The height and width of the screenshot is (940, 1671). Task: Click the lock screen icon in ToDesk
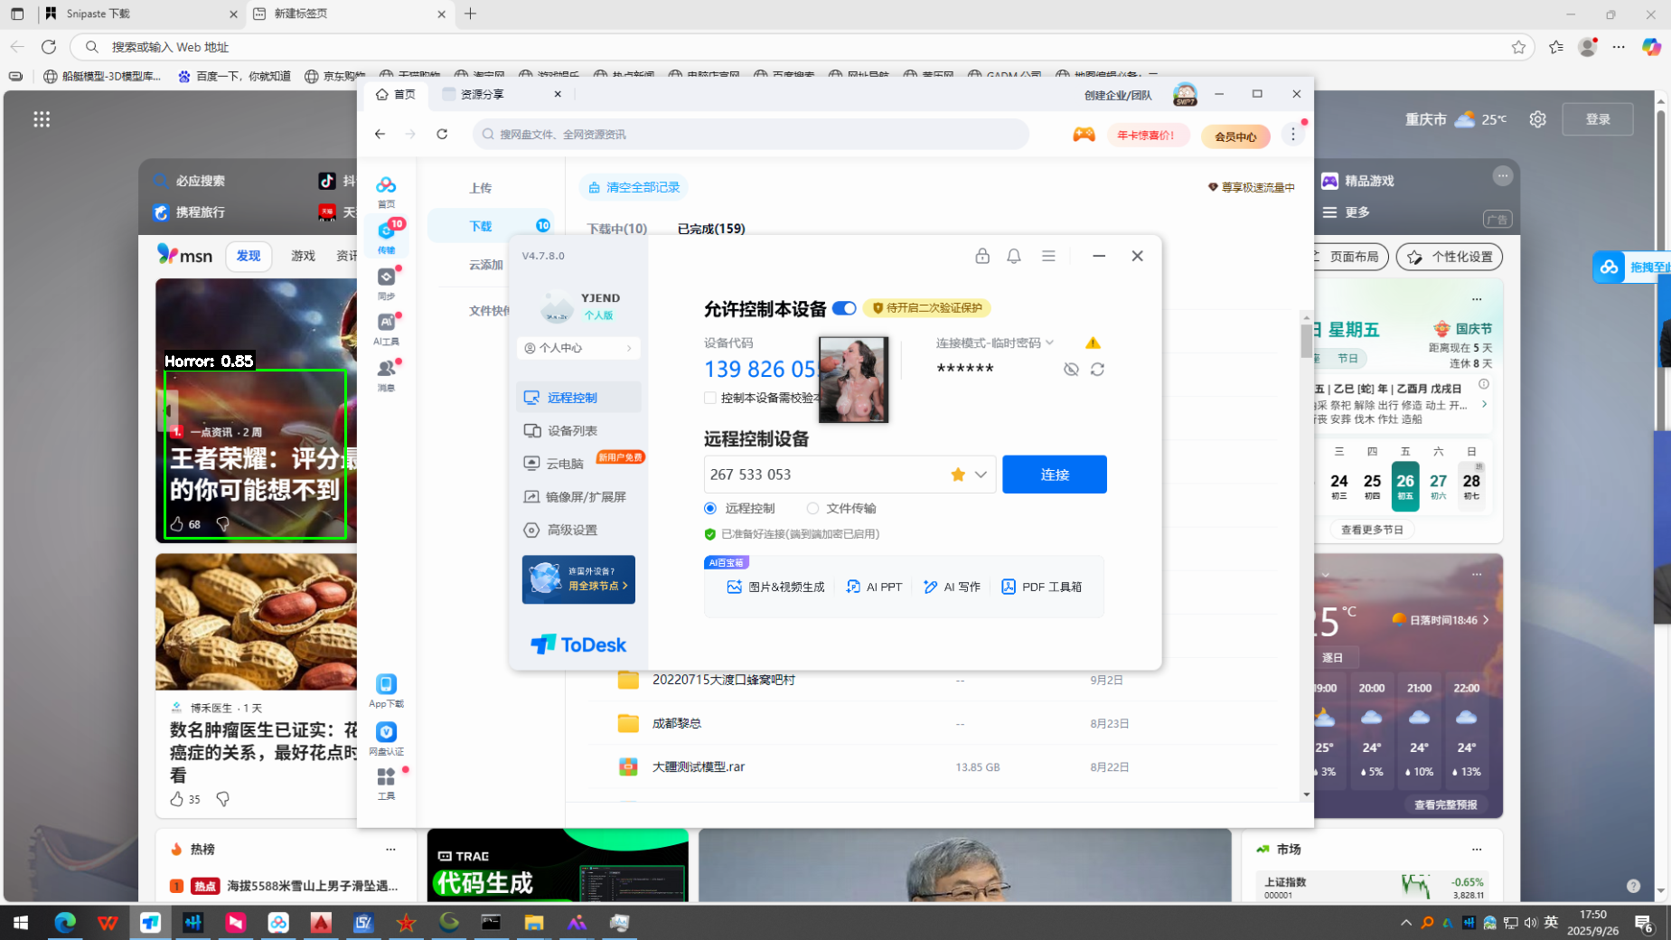click(982, 256)
